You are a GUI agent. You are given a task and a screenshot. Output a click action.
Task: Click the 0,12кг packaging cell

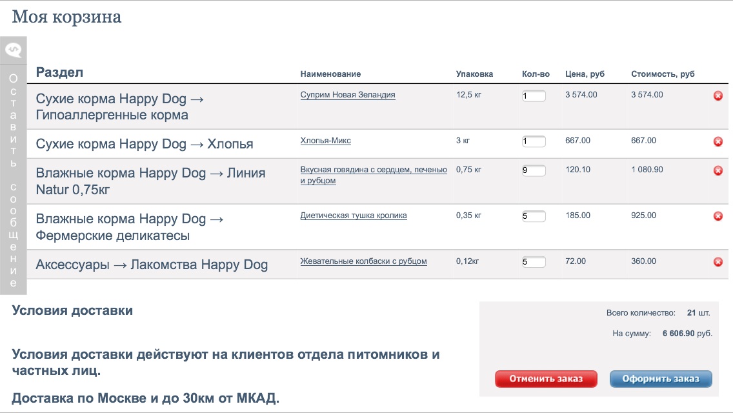tap(467, 261)
